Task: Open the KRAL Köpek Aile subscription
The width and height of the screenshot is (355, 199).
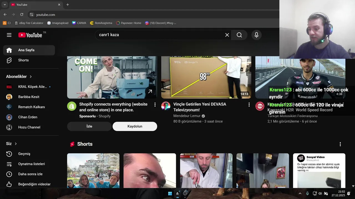Action: click(29, 87)
